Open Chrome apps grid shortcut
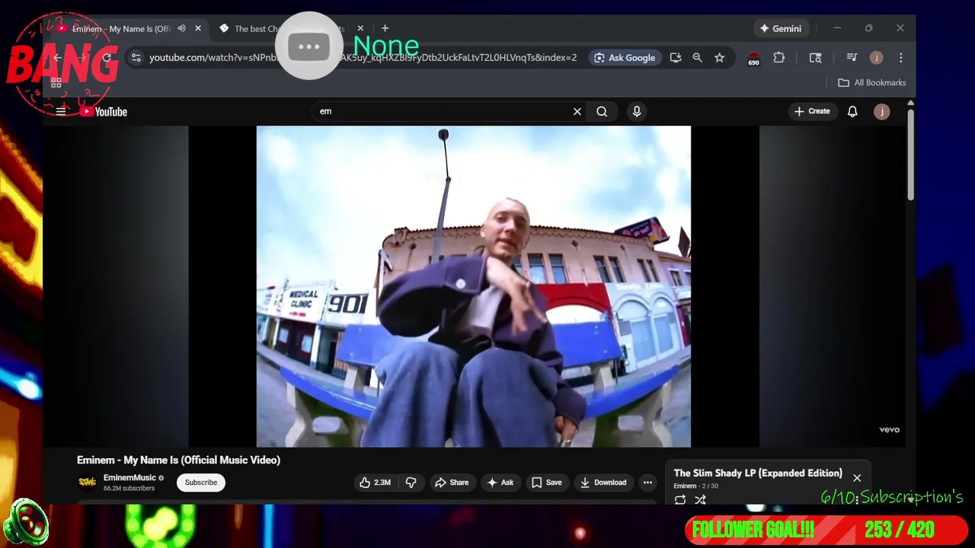 click(56, 83)
